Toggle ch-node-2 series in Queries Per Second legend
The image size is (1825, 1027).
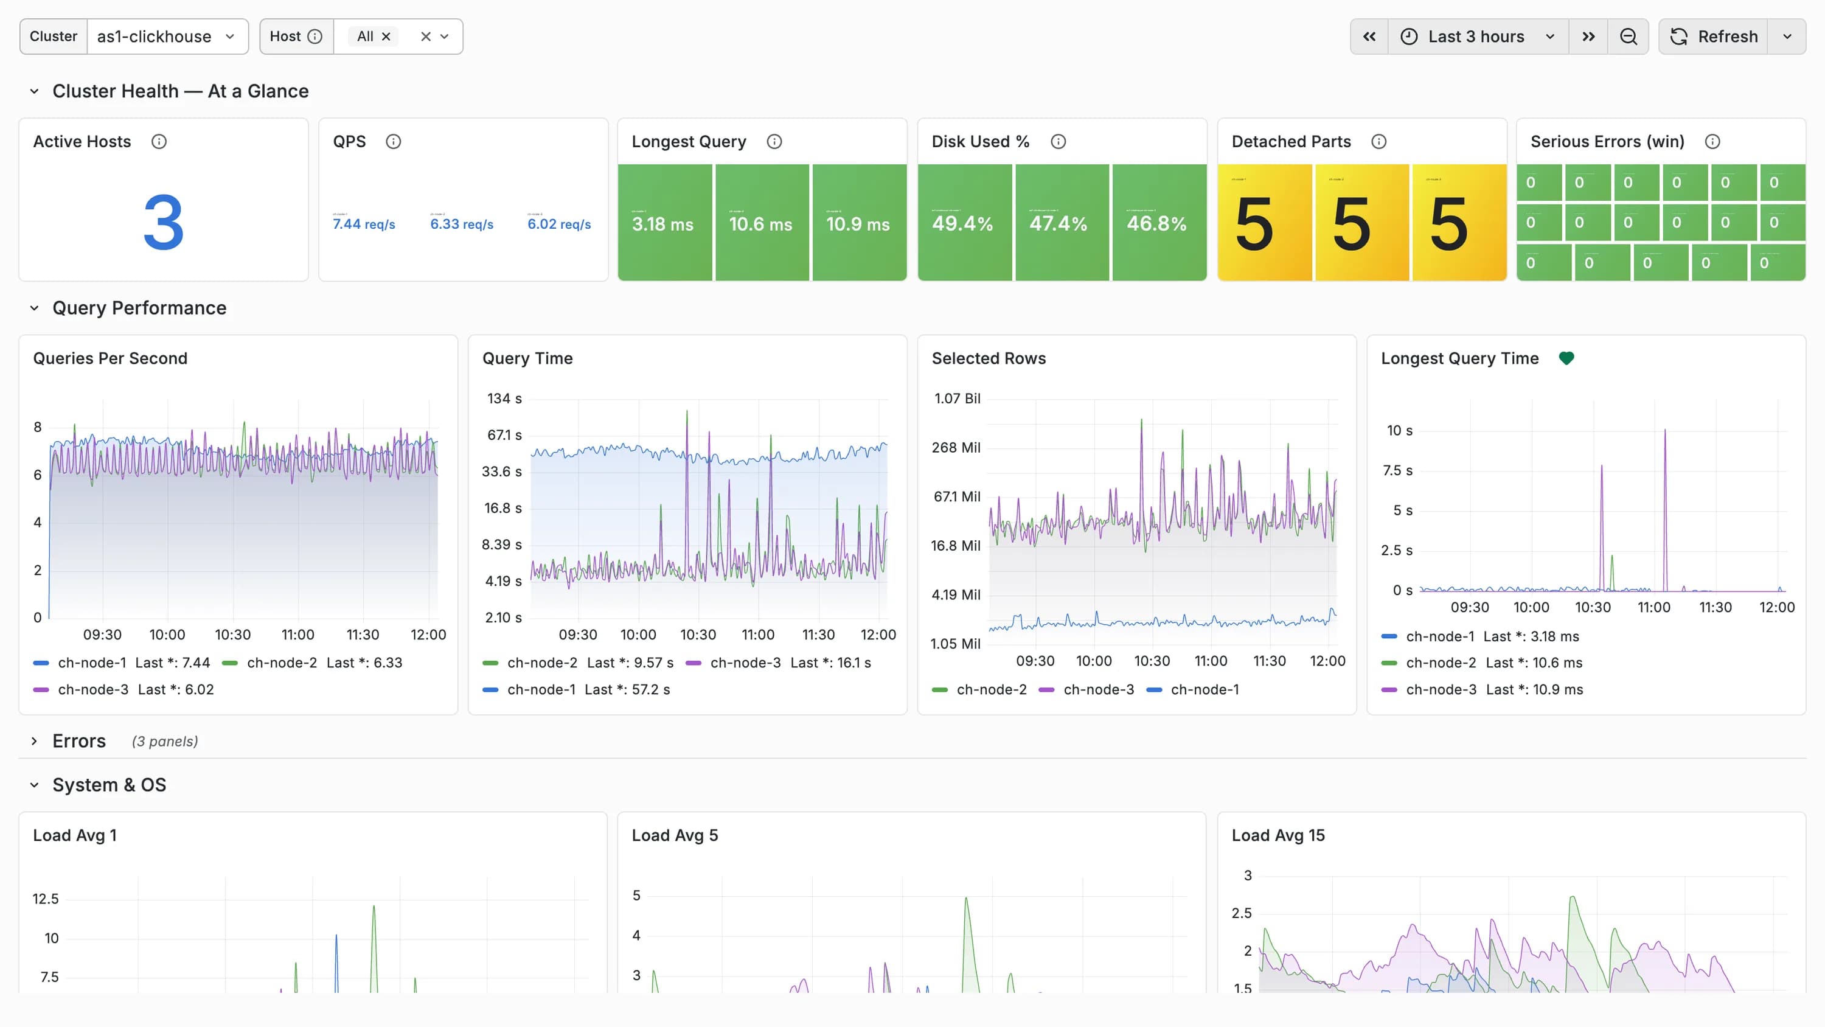click(x=282, y=663)
